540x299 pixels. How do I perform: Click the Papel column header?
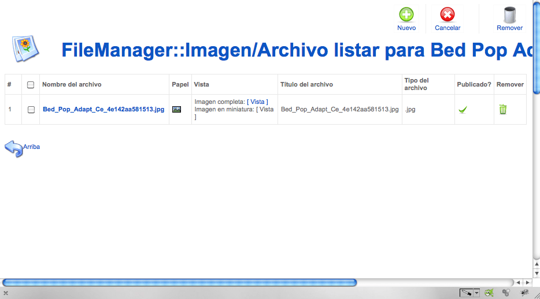[x=180, y=84]
